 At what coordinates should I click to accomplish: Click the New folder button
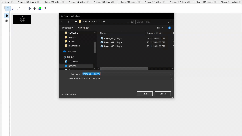(83, 28)
